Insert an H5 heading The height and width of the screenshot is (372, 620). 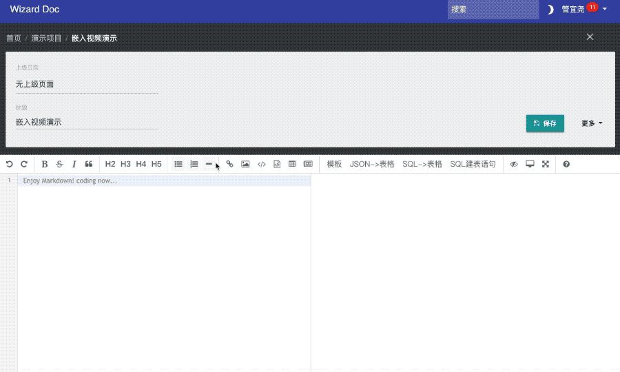point(156,164)
